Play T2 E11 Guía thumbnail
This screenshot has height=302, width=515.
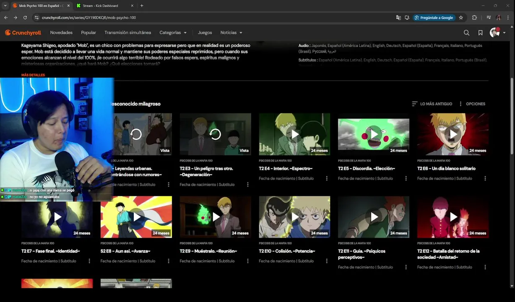click(x=374, y=217)
